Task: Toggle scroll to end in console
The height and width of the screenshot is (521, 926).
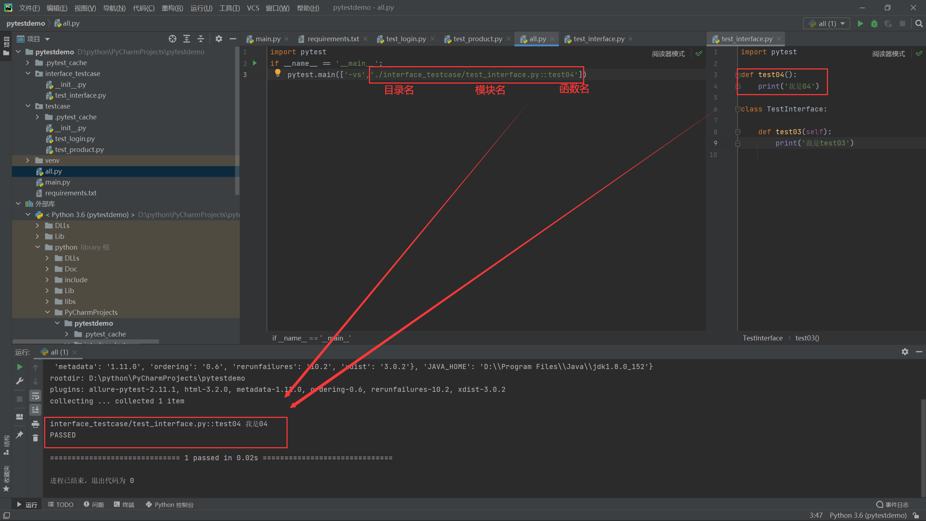Action: pyautogui.click(x=35, y=410)
